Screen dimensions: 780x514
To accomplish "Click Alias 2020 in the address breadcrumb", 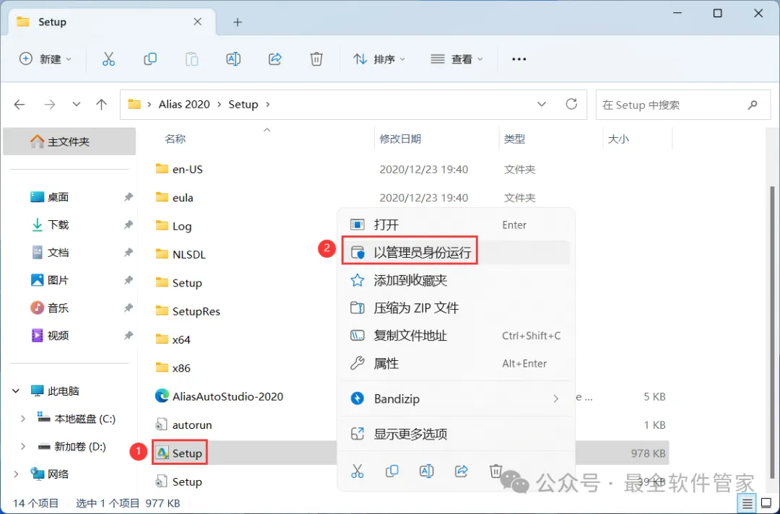I will point(184,105).
